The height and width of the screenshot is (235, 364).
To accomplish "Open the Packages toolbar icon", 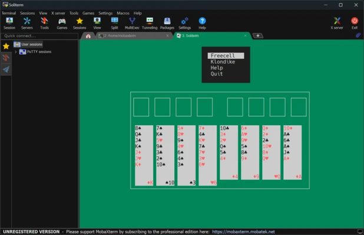I will (x=167, y=23).
